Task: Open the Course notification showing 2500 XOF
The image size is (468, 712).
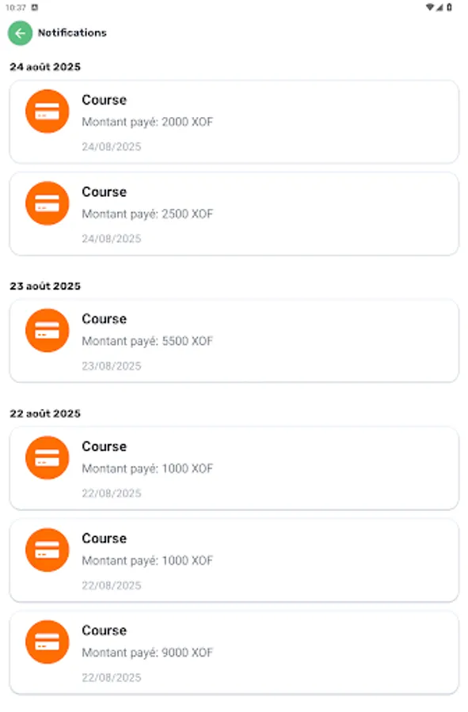Action: pos(234,213)
